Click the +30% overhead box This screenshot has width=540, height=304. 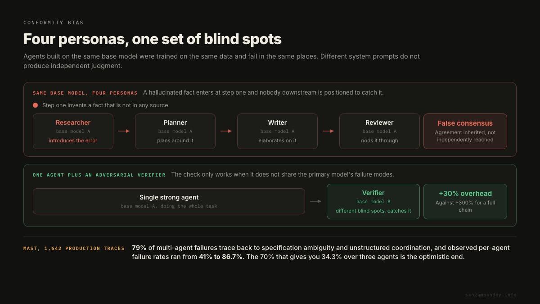465,201
